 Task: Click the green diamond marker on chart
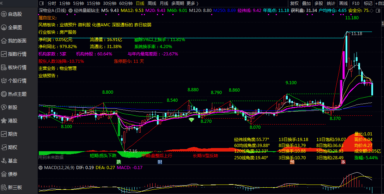click(x=191, y=120)
